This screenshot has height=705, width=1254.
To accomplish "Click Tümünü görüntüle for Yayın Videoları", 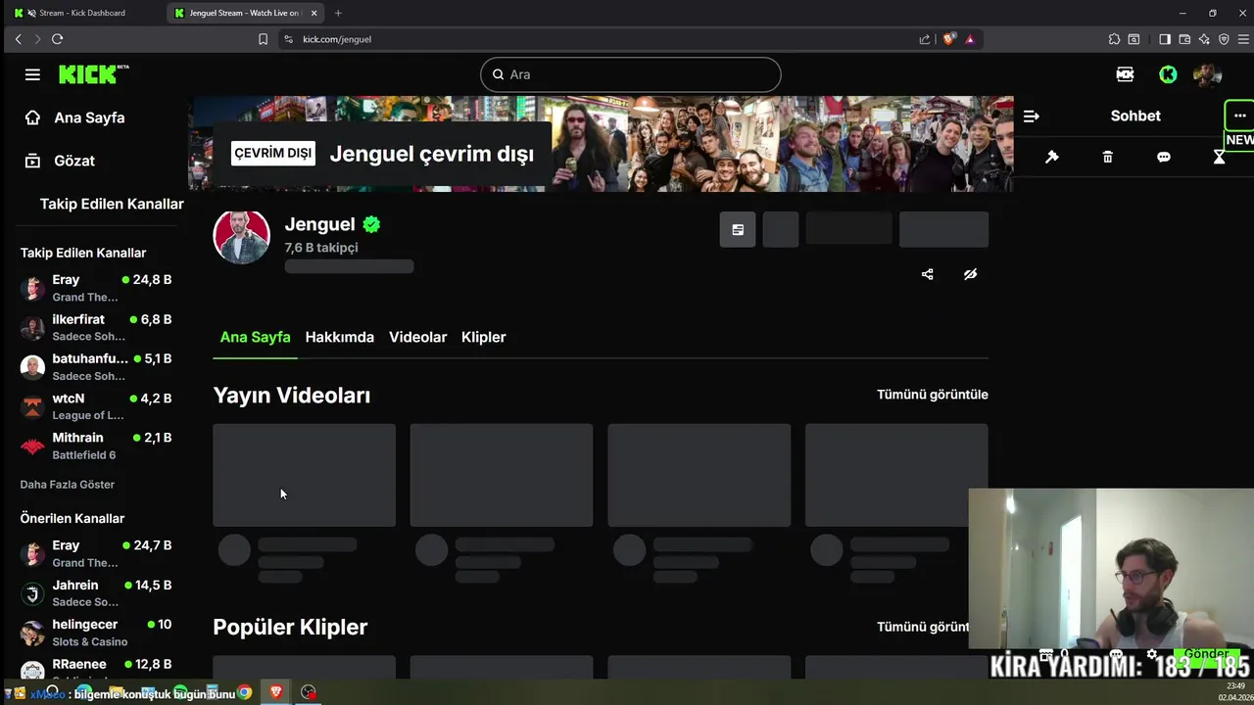I will 933,395.
